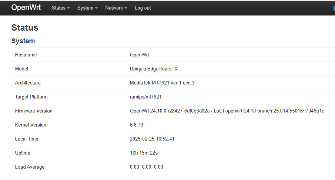Expand the System navigation menu
Image resolution: width=335 pixels, height=180 pixels.
(x=87, y=8)
